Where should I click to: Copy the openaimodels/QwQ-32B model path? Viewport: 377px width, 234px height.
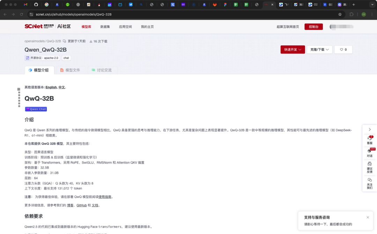65,41
